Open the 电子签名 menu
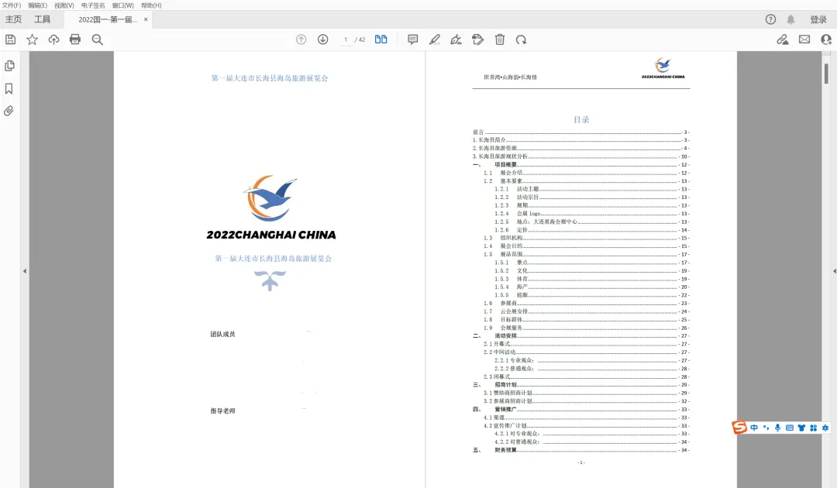This screenshot has width=837, height=488. pos(93,5)
